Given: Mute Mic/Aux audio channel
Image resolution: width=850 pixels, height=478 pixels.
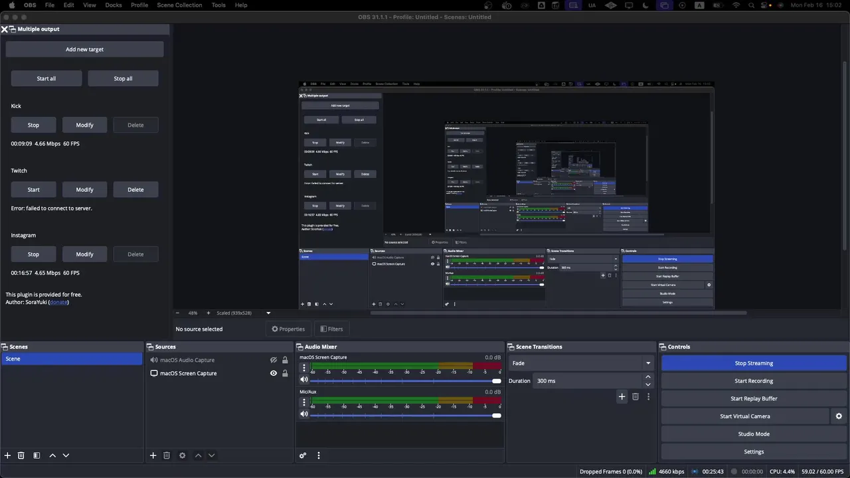Looking at the screenshot, I should [x=304, y=414].
